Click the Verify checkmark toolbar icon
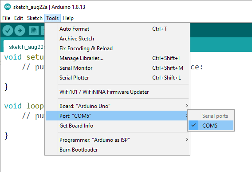Screen dimensions: 252x172 pos(8,30)
